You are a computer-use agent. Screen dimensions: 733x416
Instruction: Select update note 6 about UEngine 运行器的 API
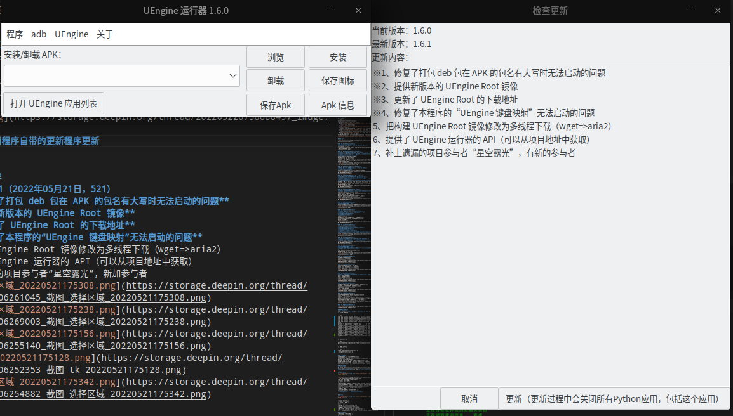[x=481, y=140]
